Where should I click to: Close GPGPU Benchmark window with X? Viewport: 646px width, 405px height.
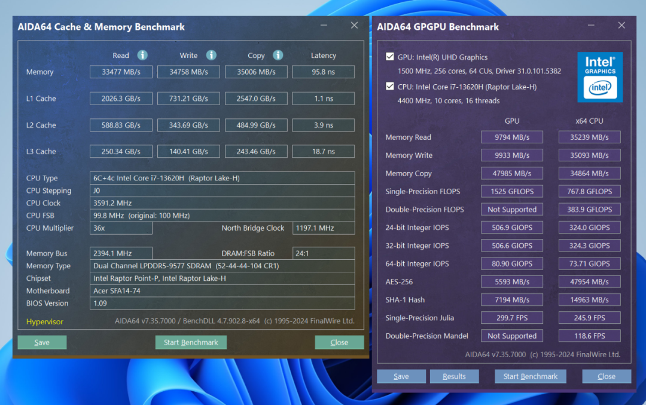pyautogui.click(x=621, y=26)
